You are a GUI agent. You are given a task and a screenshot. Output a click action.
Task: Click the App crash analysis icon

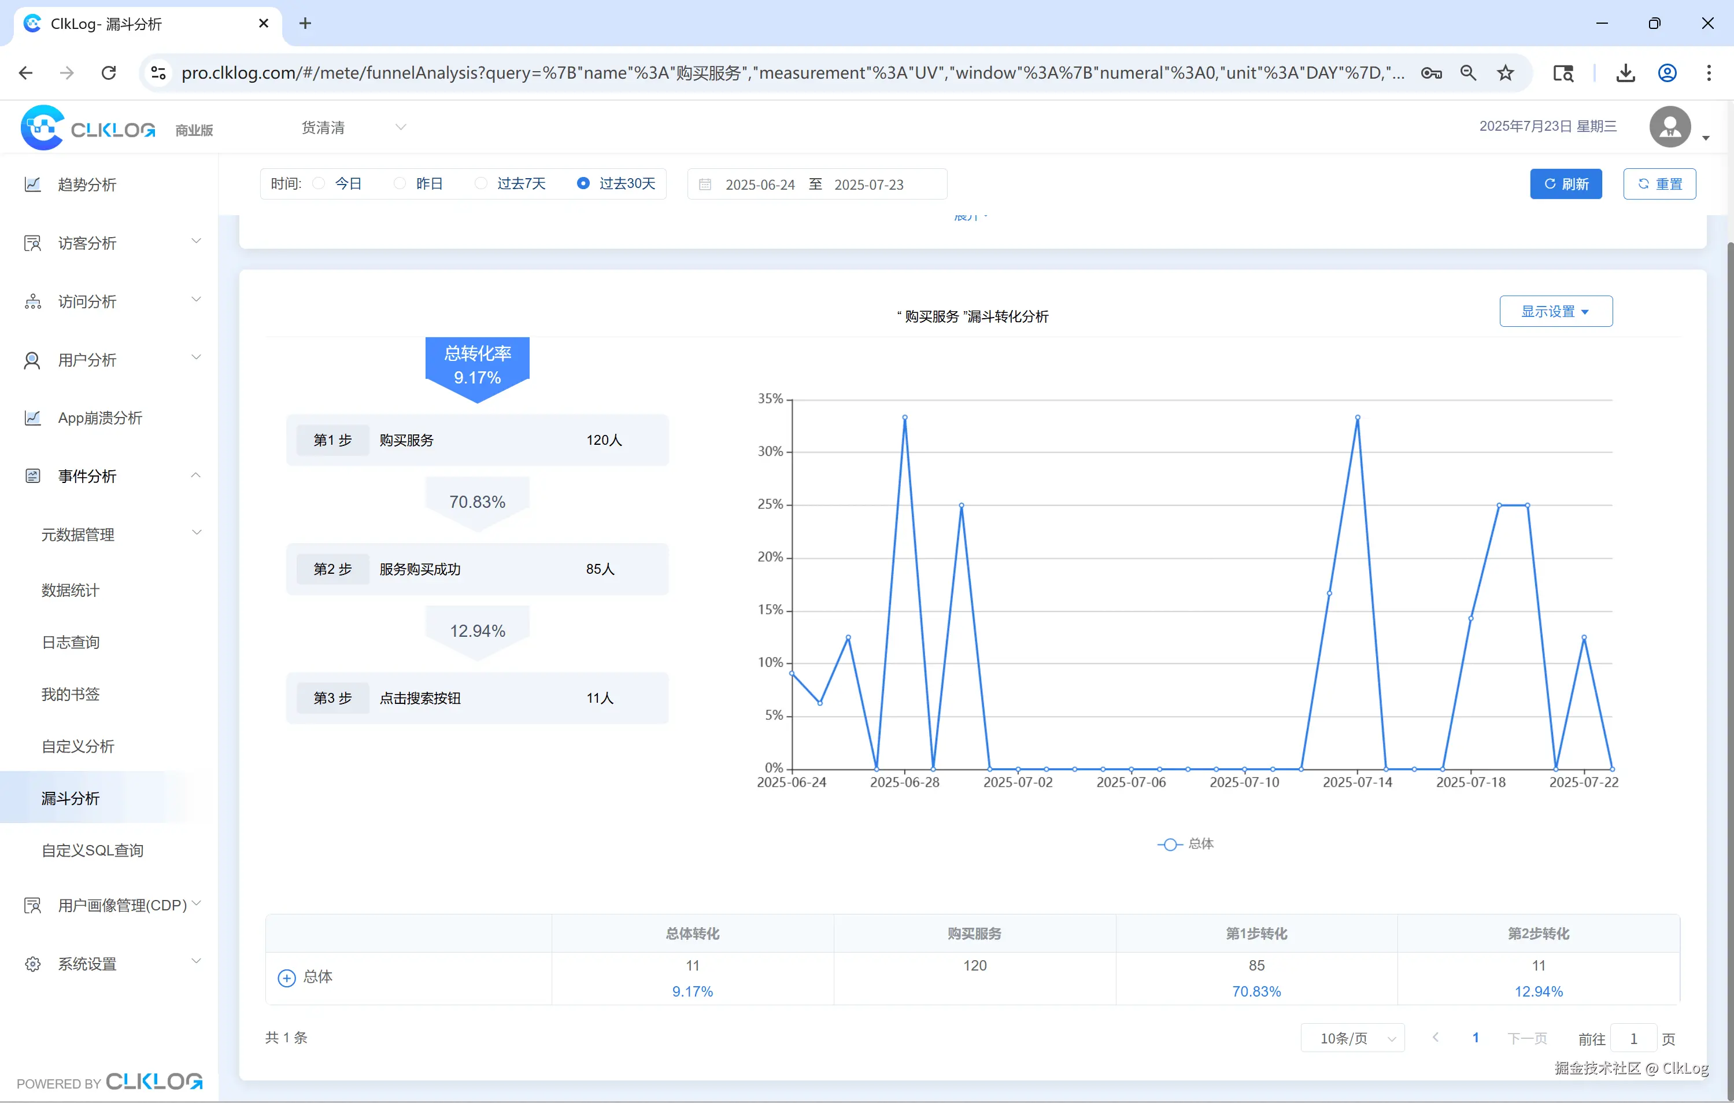click(32, 418)
